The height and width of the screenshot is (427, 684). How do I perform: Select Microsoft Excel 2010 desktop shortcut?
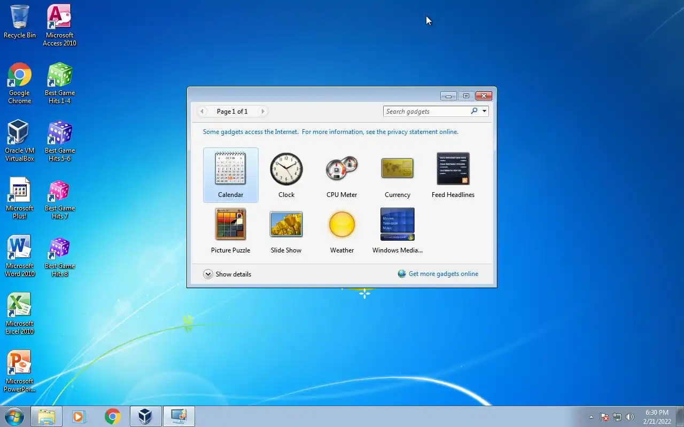tap(20, 314)
